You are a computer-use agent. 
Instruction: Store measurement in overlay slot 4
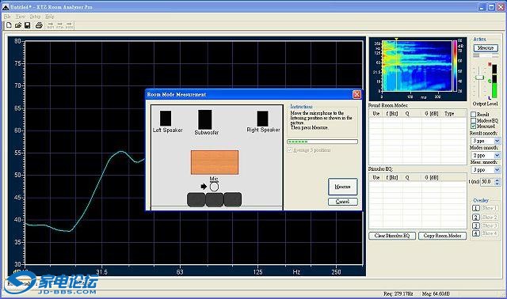coord(475,233)
